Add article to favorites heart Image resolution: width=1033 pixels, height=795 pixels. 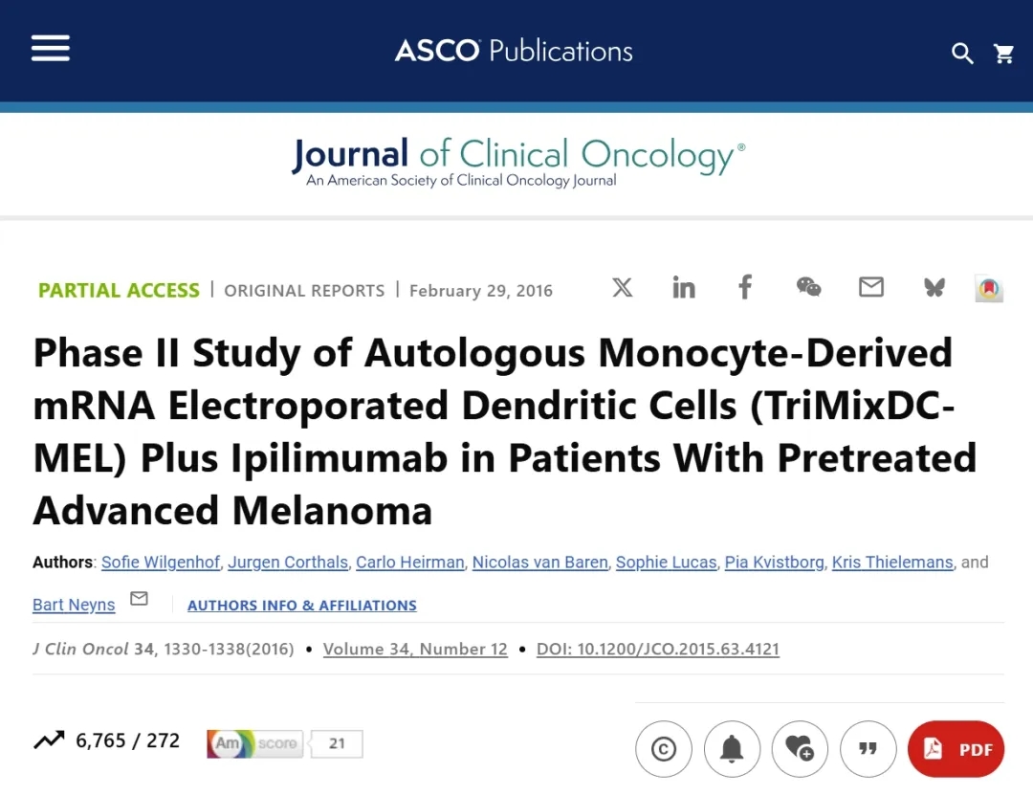800,749
